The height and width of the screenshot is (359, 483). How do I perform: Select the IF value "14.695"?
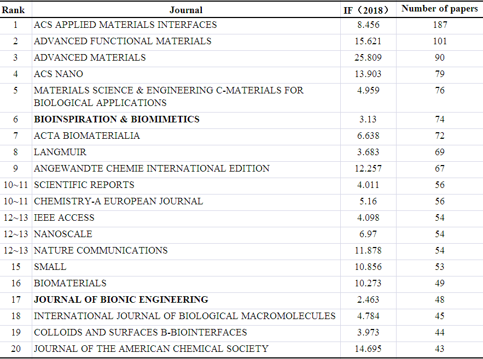(368, 349)
